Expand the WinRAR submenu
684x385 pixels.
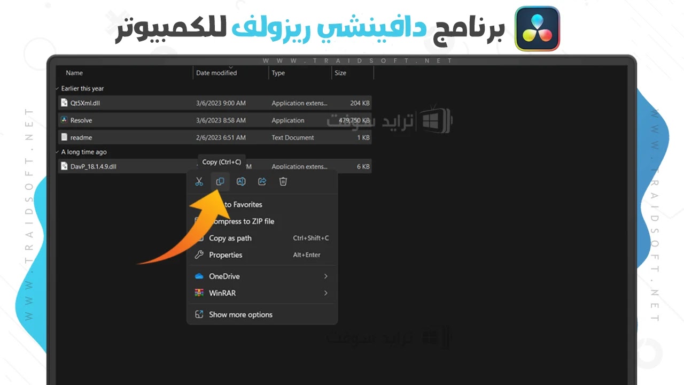[x=326, y=293]
